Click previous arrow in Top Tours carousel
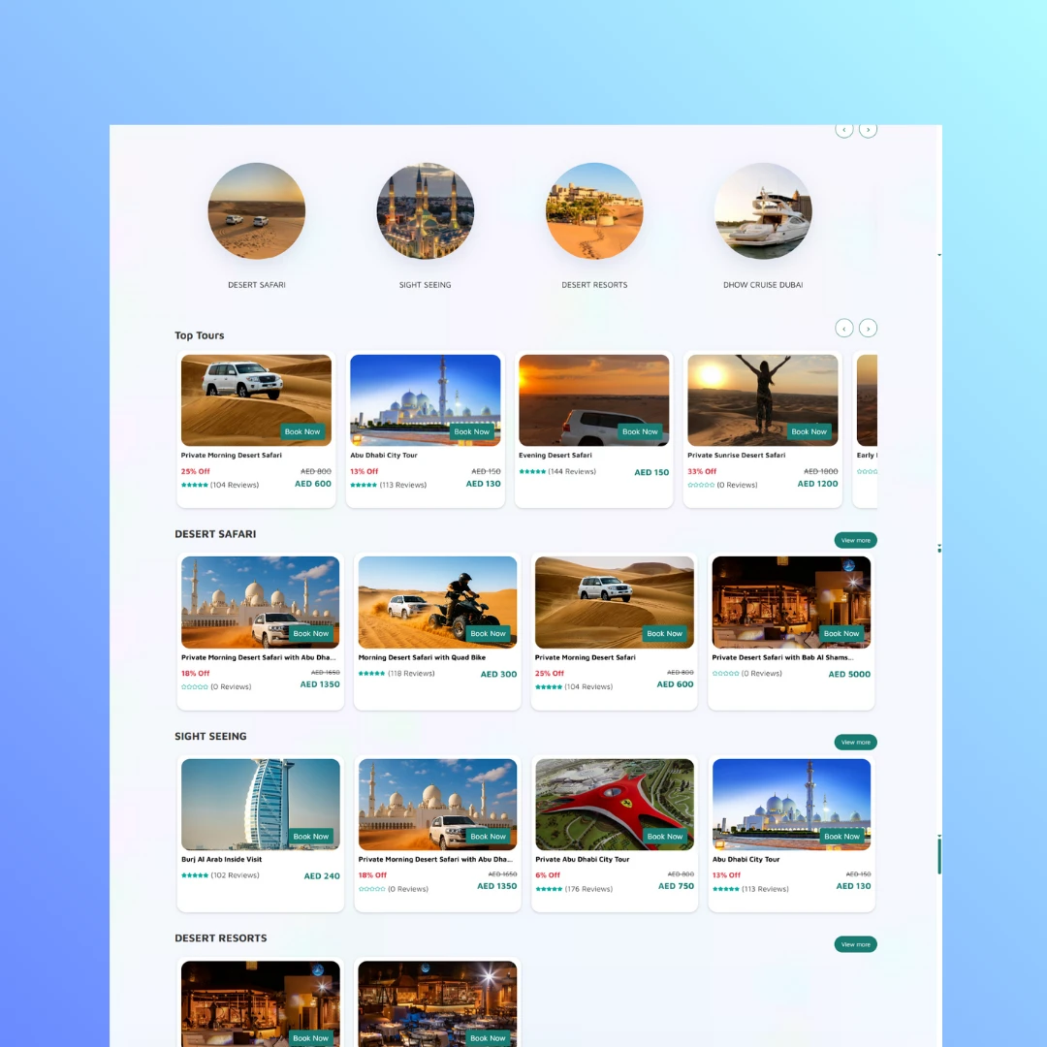 click(844, 329)
